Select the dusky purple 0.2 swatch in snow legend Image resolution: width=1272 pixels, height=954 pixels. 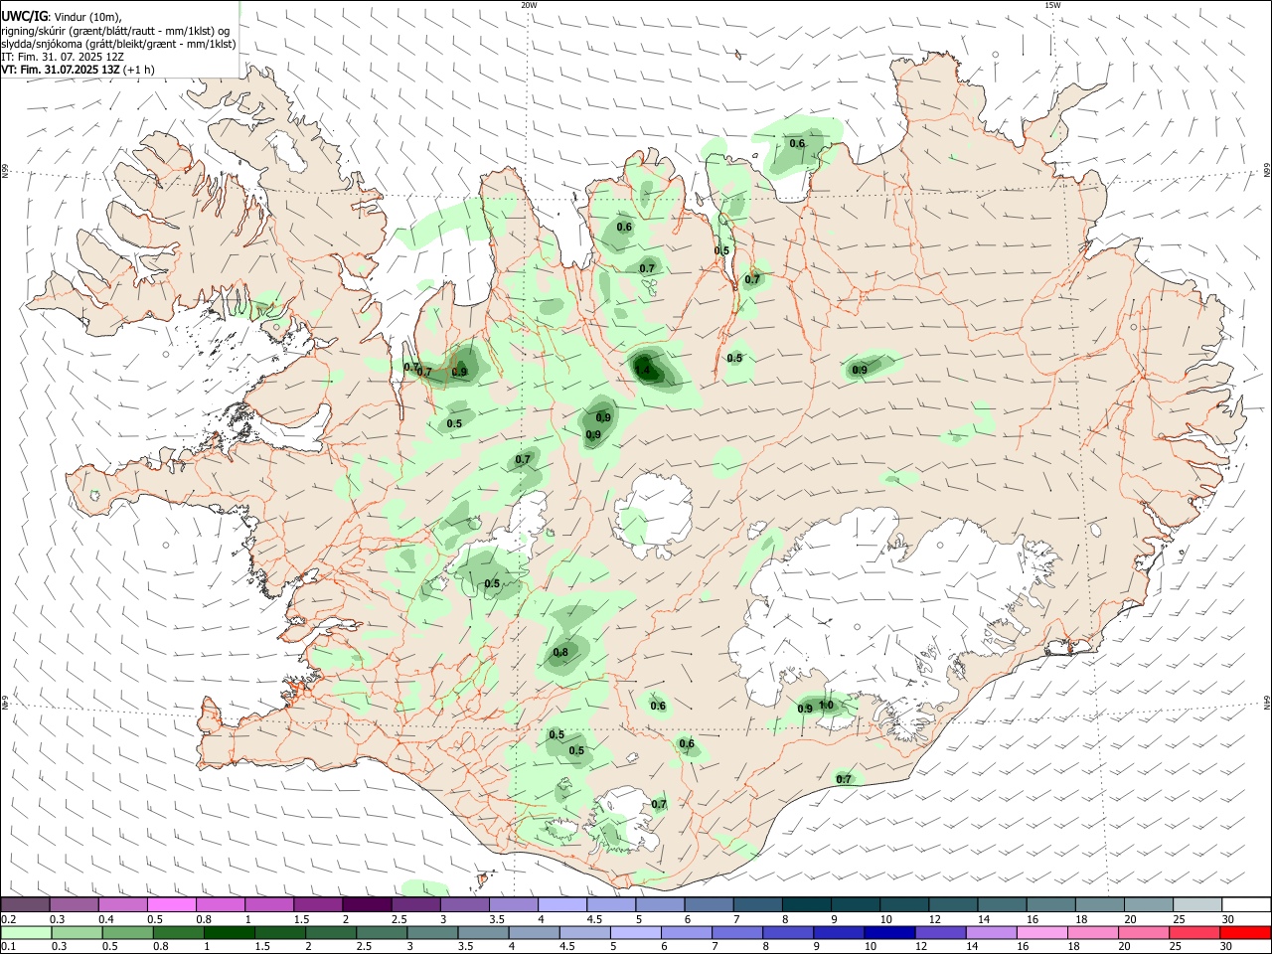[x=25, y=905]
